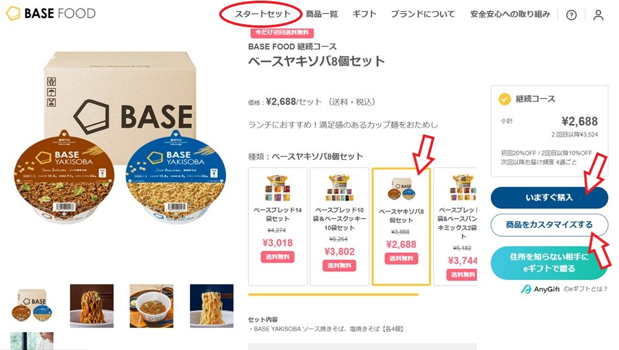Click the eギフトで贈る button
The width and height of the screenshot is (619, 350).
tap(549, 263)
